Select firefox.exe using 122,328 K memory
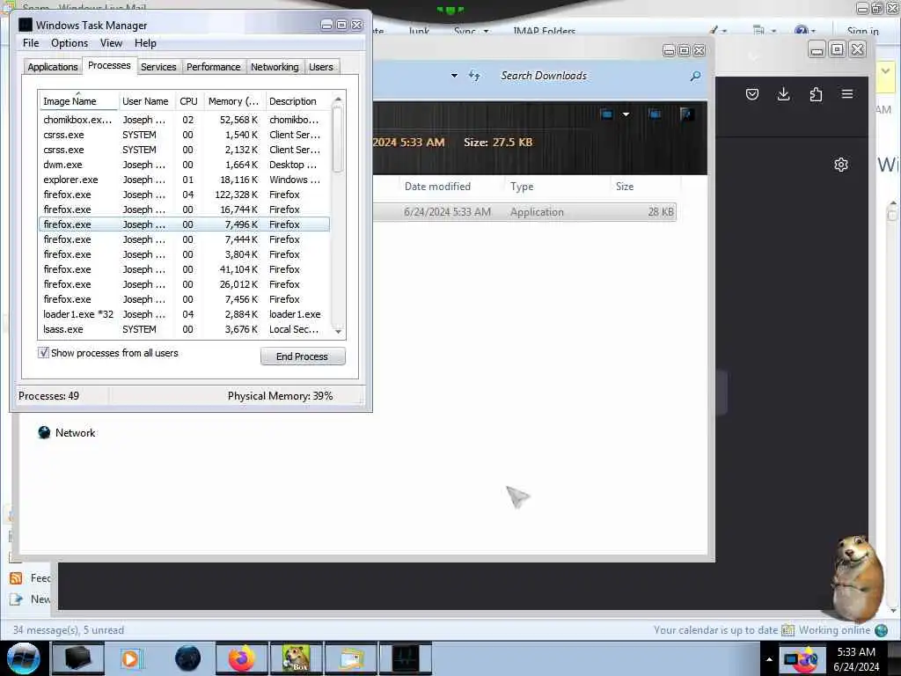 [184, 195]
